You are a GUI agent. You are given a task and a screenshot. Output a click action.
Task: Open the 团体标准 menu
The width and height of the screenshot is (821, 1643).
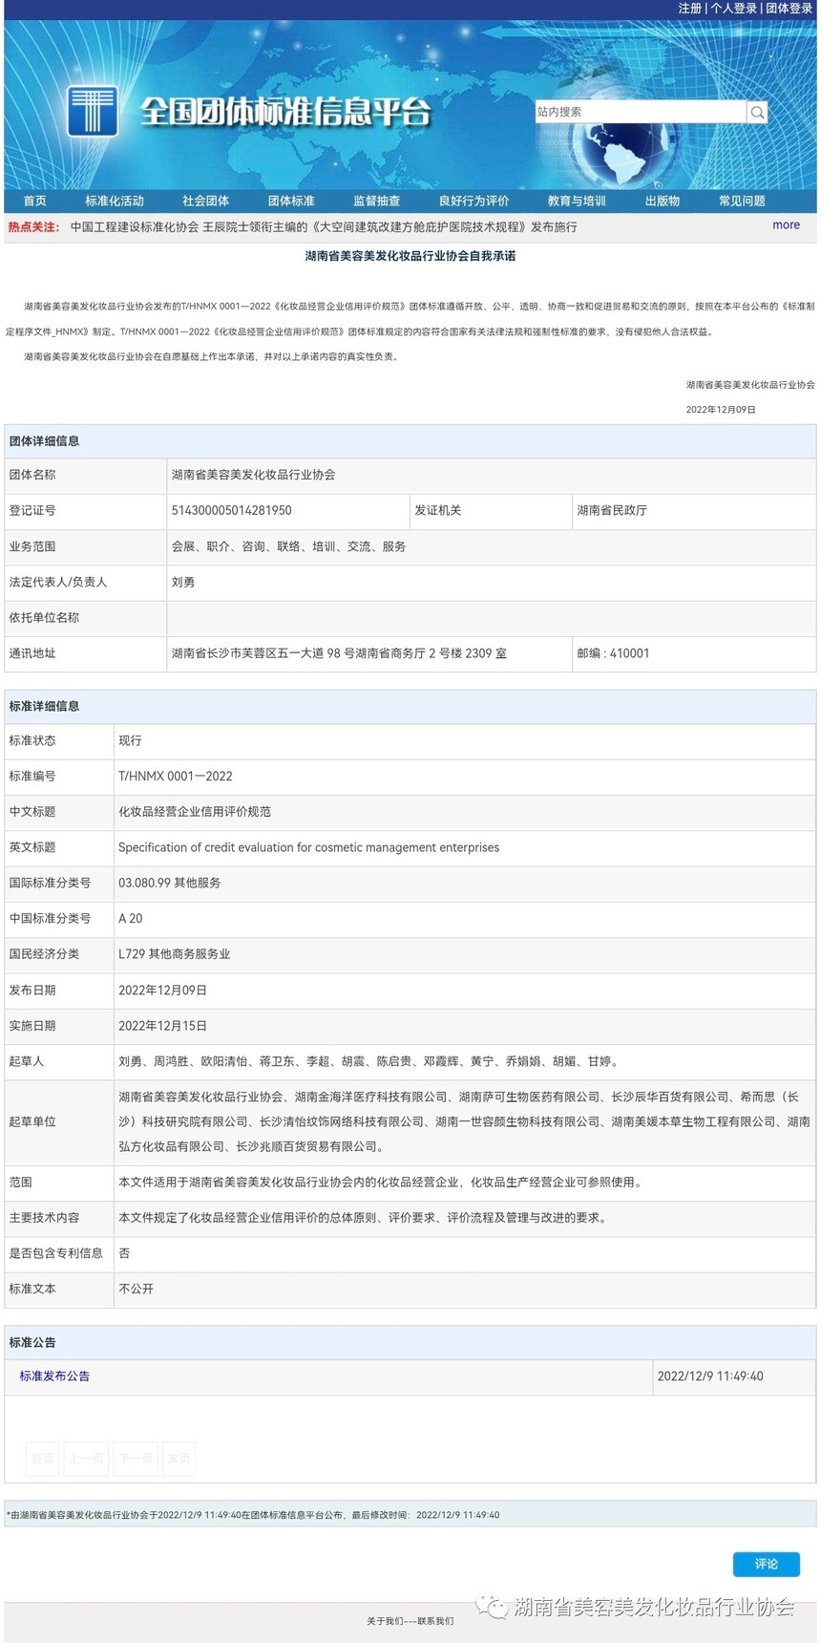(x=291, y=201)
